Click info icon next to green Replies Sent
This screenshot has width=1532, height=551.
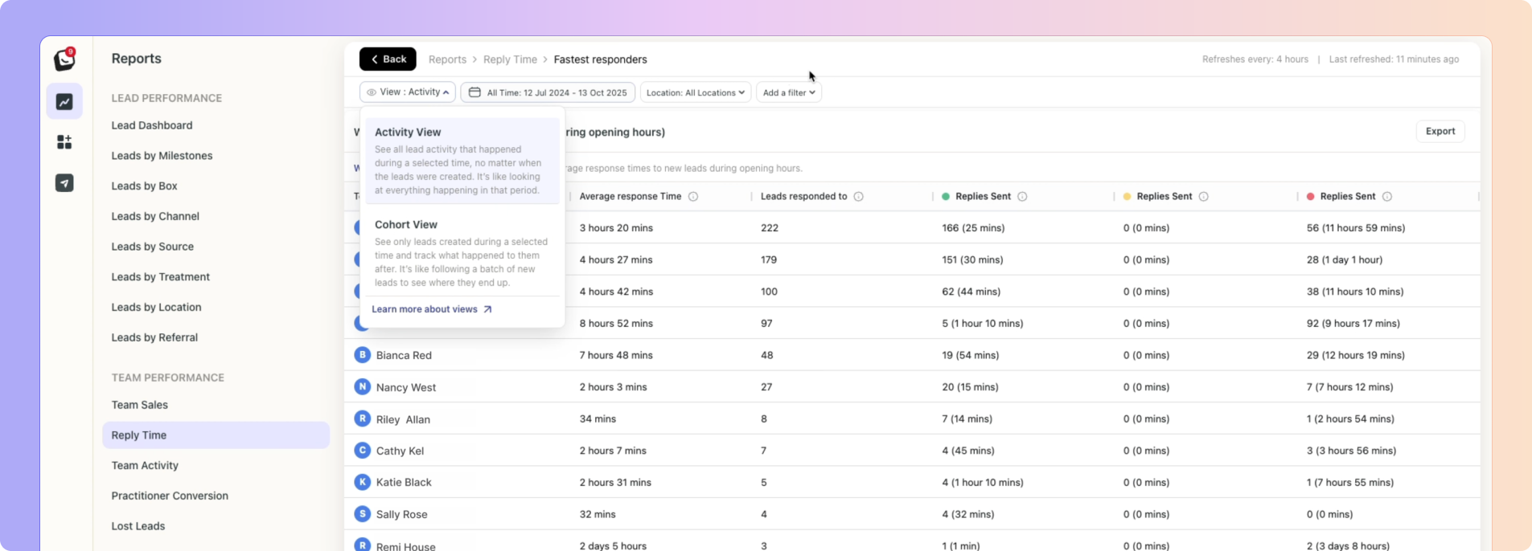[1022, 197]
